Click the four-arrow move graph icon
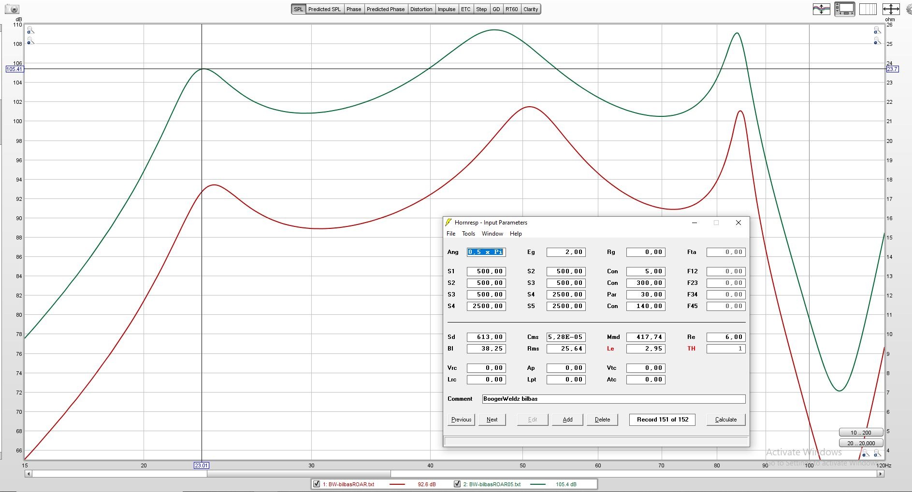This screenshot has width=912, height=492. tap(891, 9)
